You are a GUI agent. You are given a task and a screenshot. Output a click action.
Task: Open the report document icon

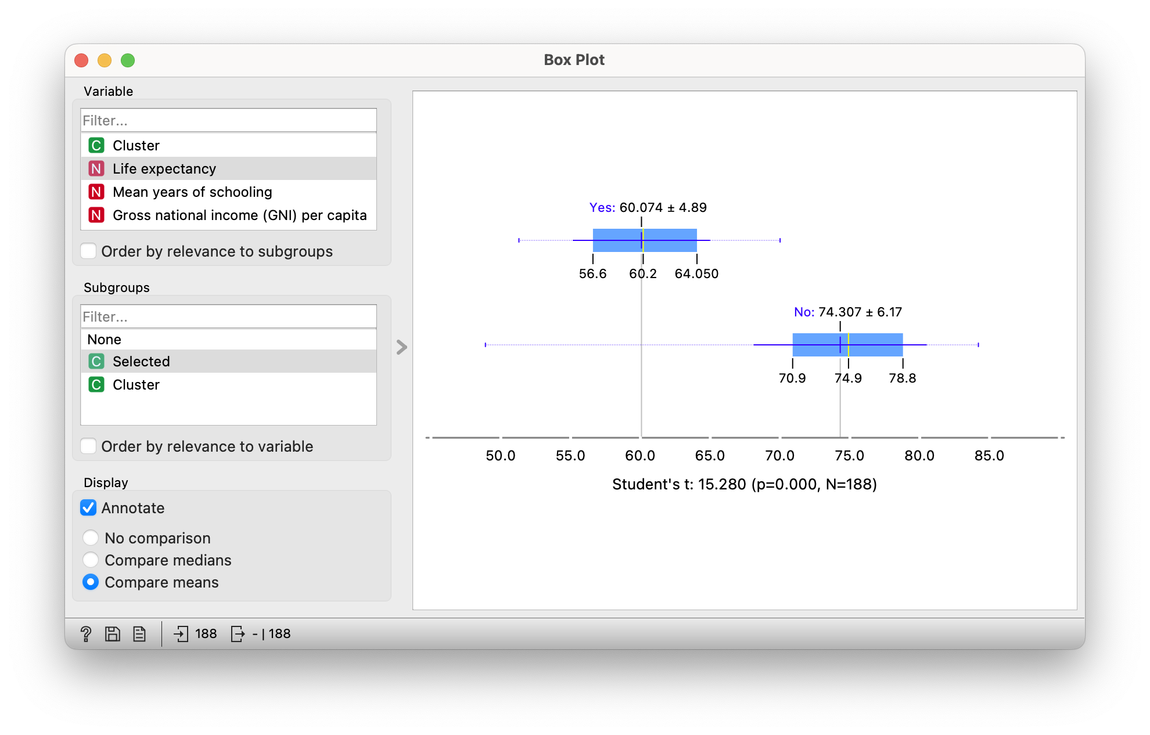point(139,633)
